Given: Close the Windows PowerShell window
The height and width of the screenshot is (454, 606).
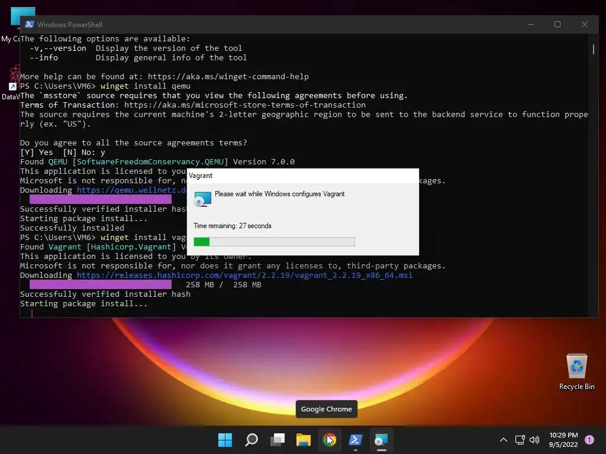Looking at the screenshot, I should [584, 24].
